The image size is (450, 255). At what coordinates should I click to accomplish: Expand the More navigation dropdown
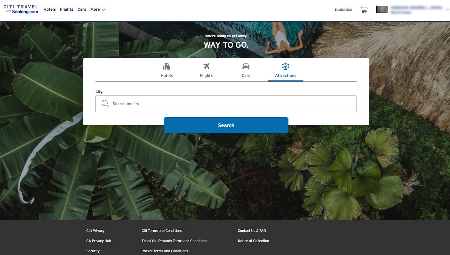(98, 10)
